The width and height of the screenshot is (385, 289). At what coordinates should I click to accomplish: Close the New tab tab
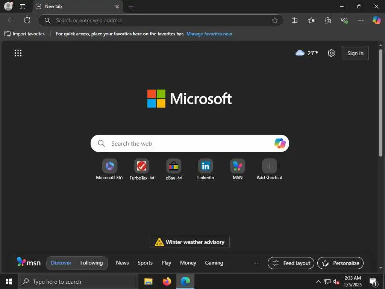[117, 7]
